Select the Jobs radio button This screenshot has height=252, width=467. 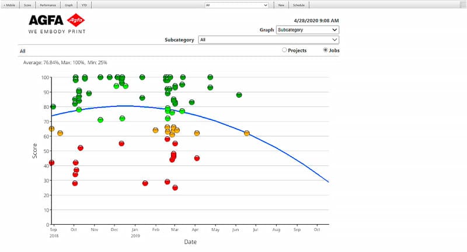[326, 50]
